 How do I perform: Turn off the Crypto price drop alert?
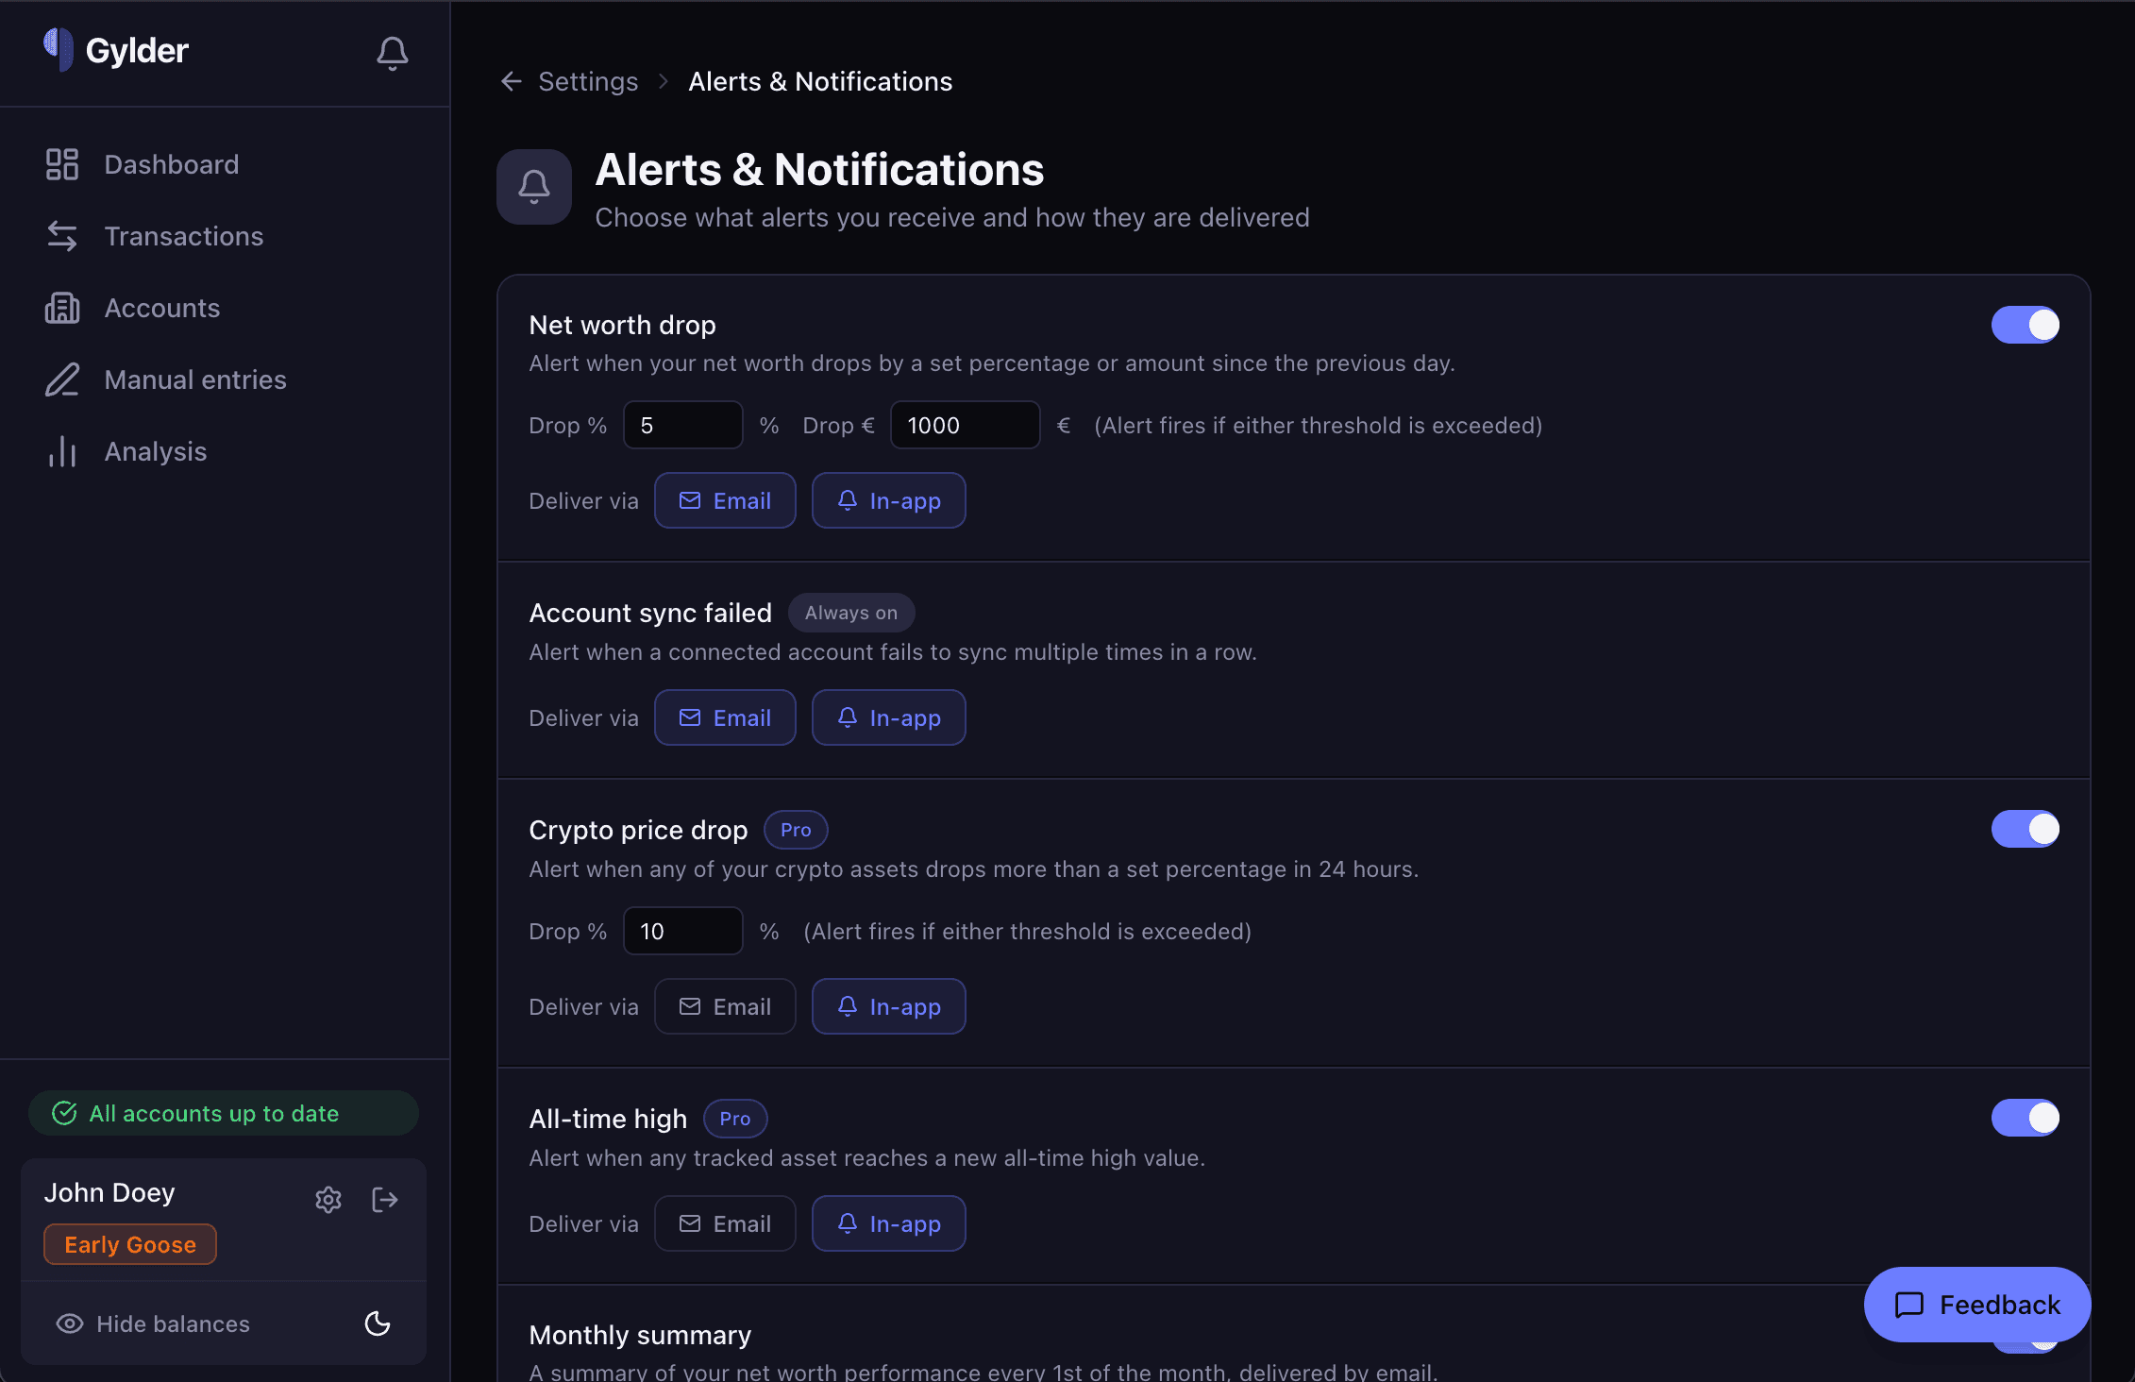[x=2026, y=829]
